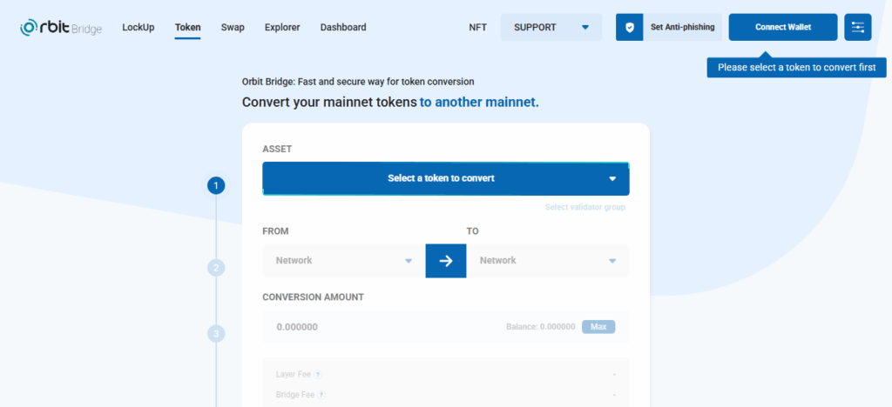The height and width of the screenshot is (407, 892).
Task: Click the swap networks arrow button
Action: point(446,261)
